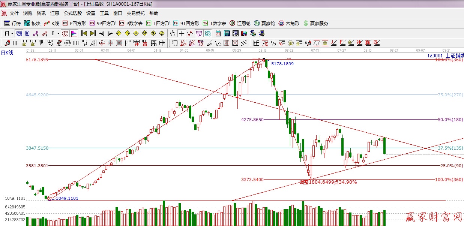Jump to first bar with skip-start arrow
The width and height of the screenshot is (464, 226).
84,33
